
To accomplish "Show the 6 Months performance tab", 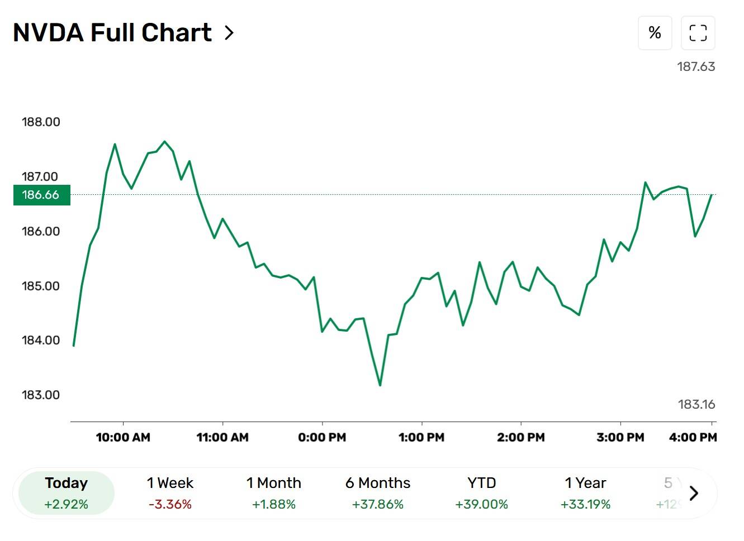I will (x=378, y=493).
